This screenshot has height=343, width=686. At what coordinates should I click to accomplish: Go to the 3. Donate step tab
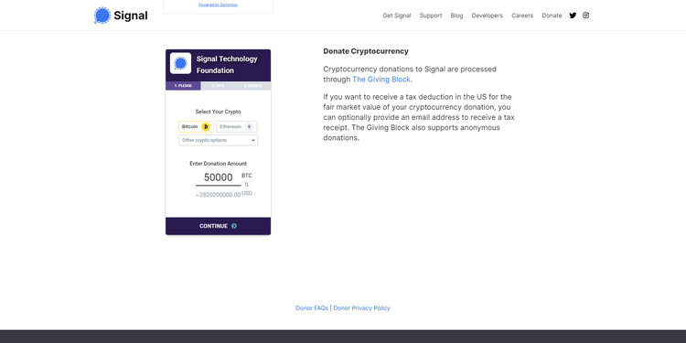[253, 86]
